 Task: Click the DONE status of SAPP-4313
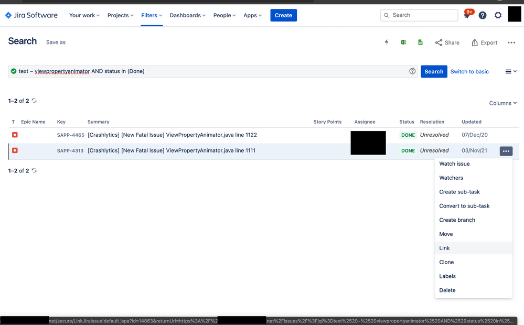coord(408,150)
